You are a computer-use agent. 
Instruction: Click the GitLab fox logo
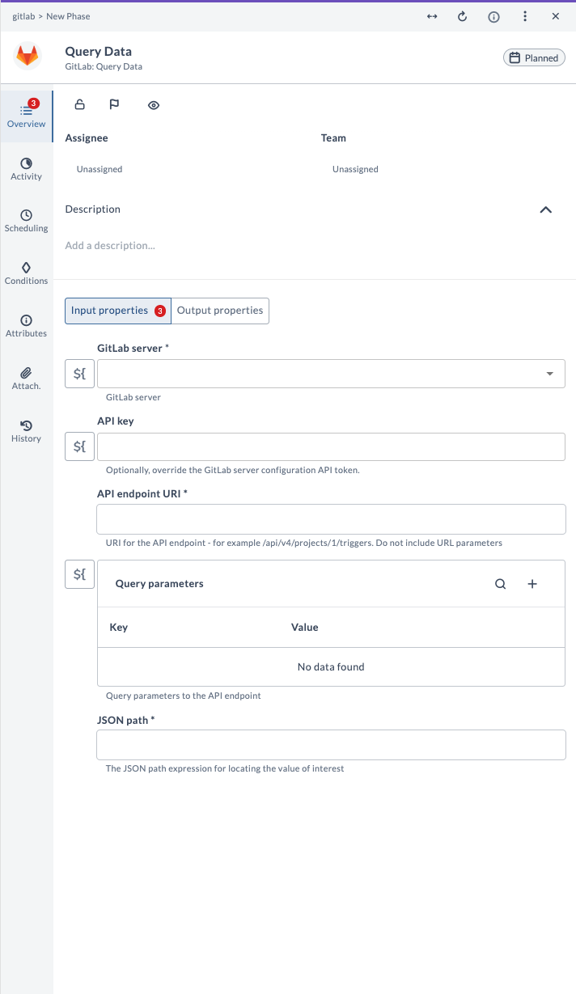(x=28, y=56)
